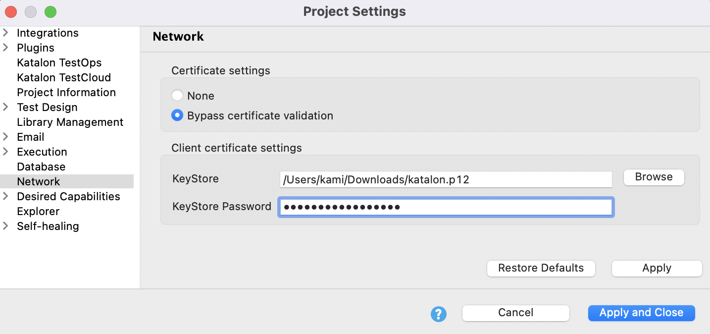Expand the Self-healing settings group

click(x=5, y=226)
